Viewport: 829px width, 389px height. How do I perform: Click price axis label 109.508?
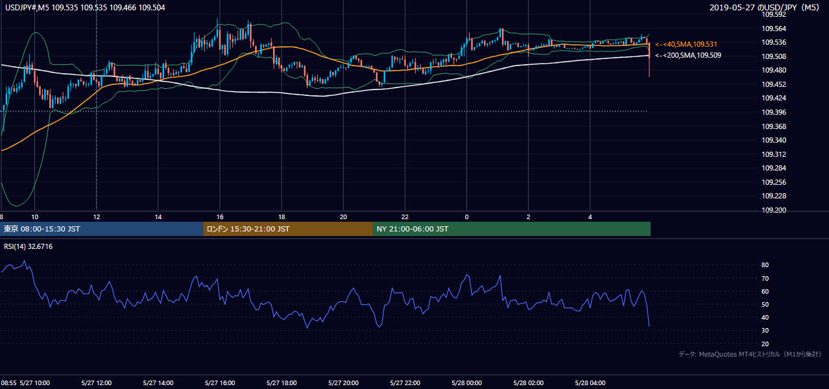tap(774, 56)
